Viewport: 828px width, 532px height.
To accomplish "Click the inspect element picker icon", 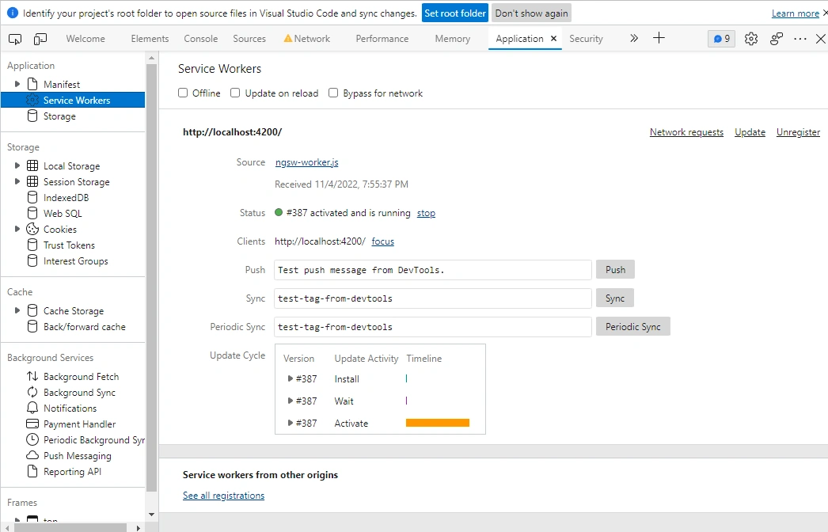I will [15, 39].
